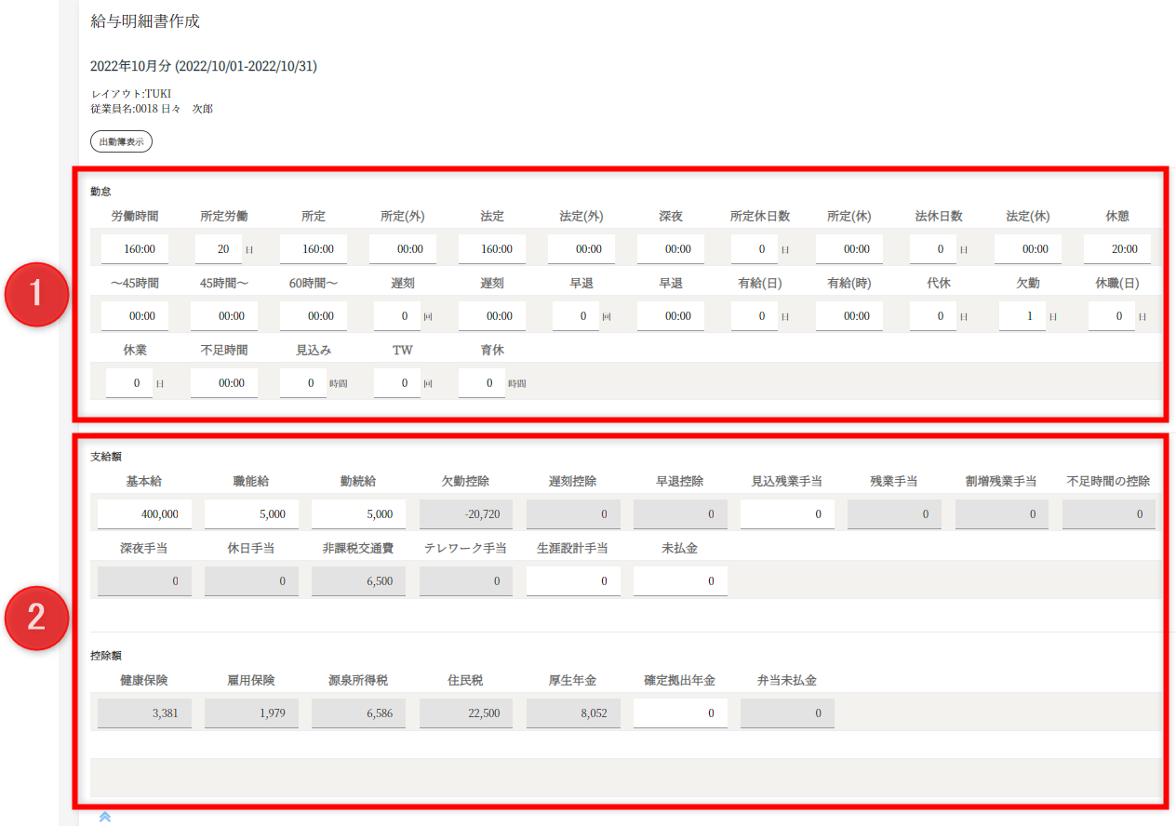Viewport: 1176px width, 826px height.
Task: Click the red number 2 annotation marker
Action: (36, 617)
